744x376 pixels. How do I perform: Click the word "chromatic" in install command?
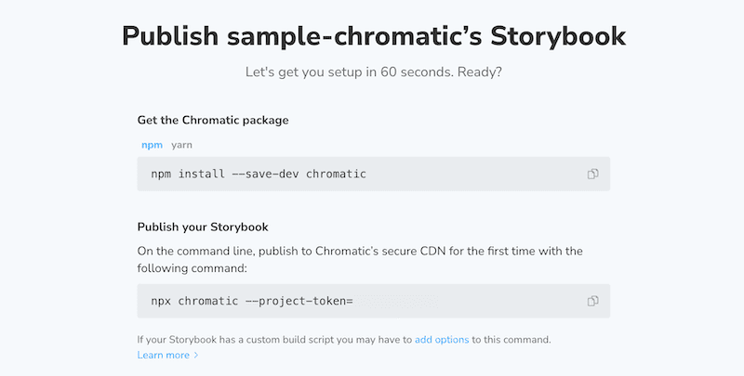(x=336, y=174)
